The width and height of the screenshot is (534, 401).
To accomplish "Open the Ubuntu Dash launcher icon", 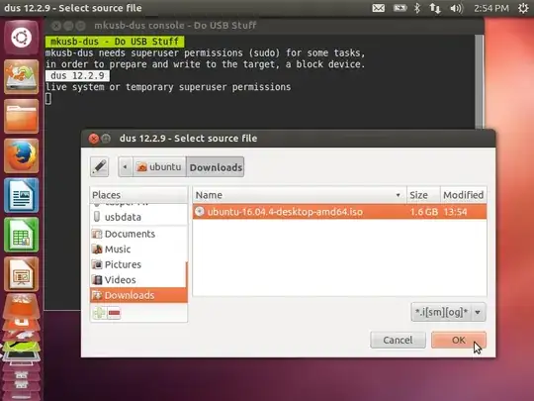I will [x=21, y=38].
